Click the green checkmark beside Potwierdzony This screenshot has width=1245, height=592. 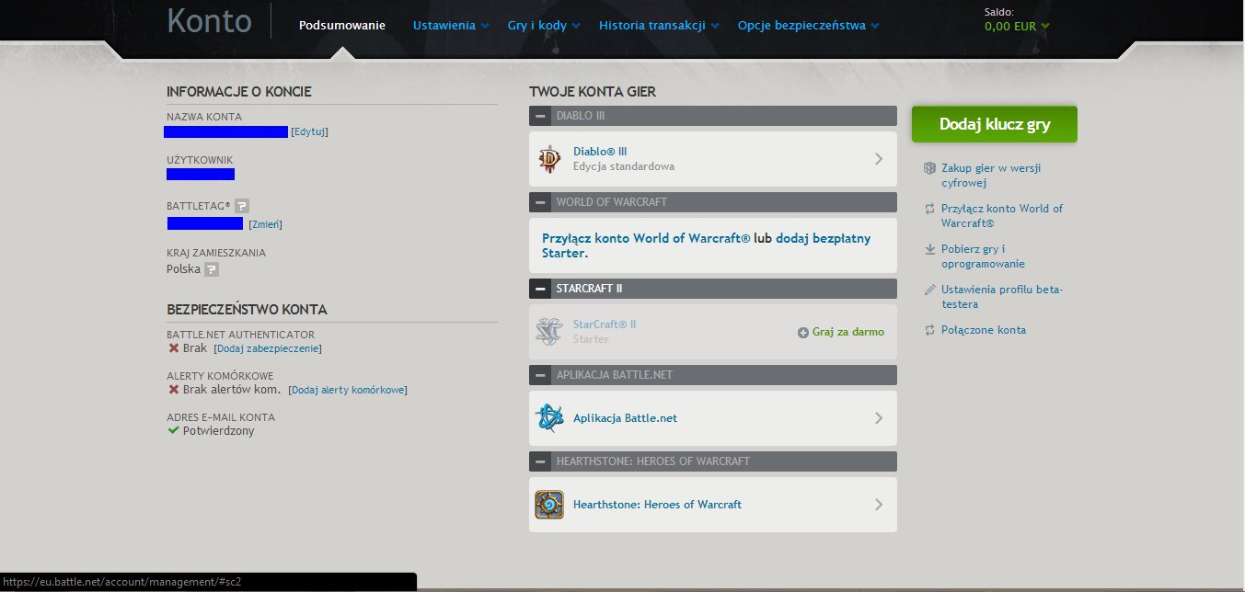point(173,430)
